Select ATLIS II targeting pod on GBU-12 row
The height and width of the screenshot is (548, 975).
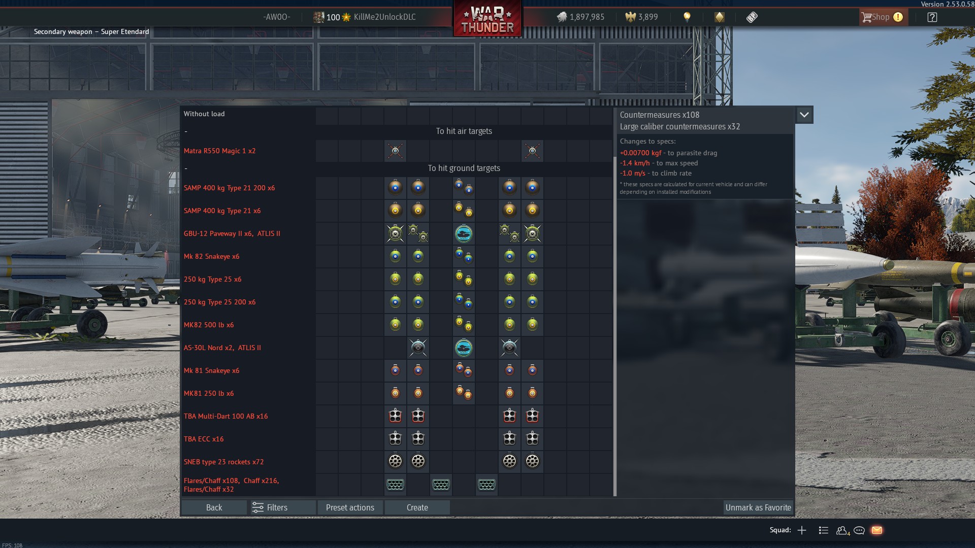tap(464, 234)
